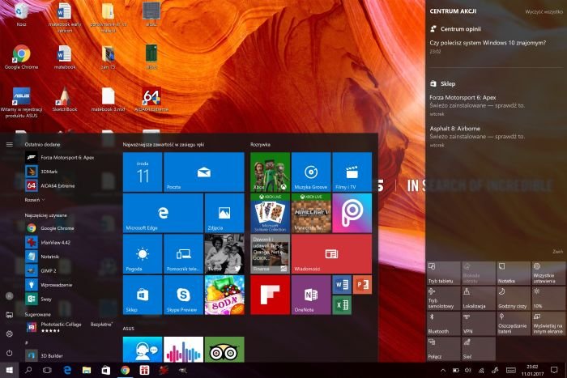This screenshot has height=378, width=567.
Task: Toggle the Sieć network quick action
Action: pos(478,349)
